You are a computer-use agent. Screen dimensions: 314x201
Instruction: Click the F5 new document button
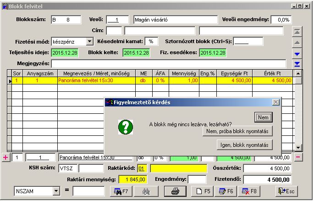[203, 191]
